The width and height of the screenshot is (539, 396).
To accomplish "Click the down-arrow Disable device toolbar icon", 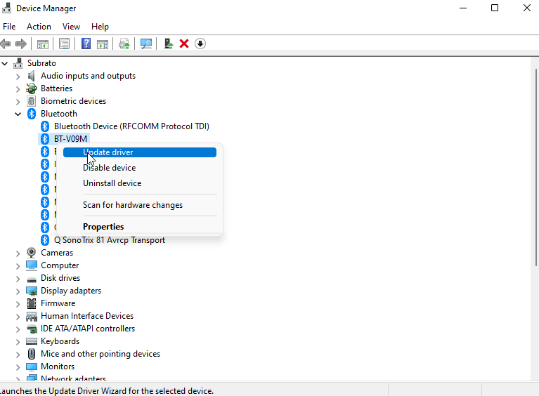I will (200, 44).
